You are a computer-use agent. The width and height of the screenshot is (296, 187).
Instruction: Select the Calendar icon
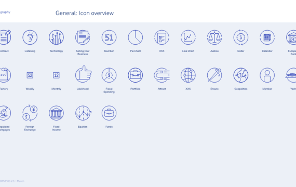[x=267, y=37]
